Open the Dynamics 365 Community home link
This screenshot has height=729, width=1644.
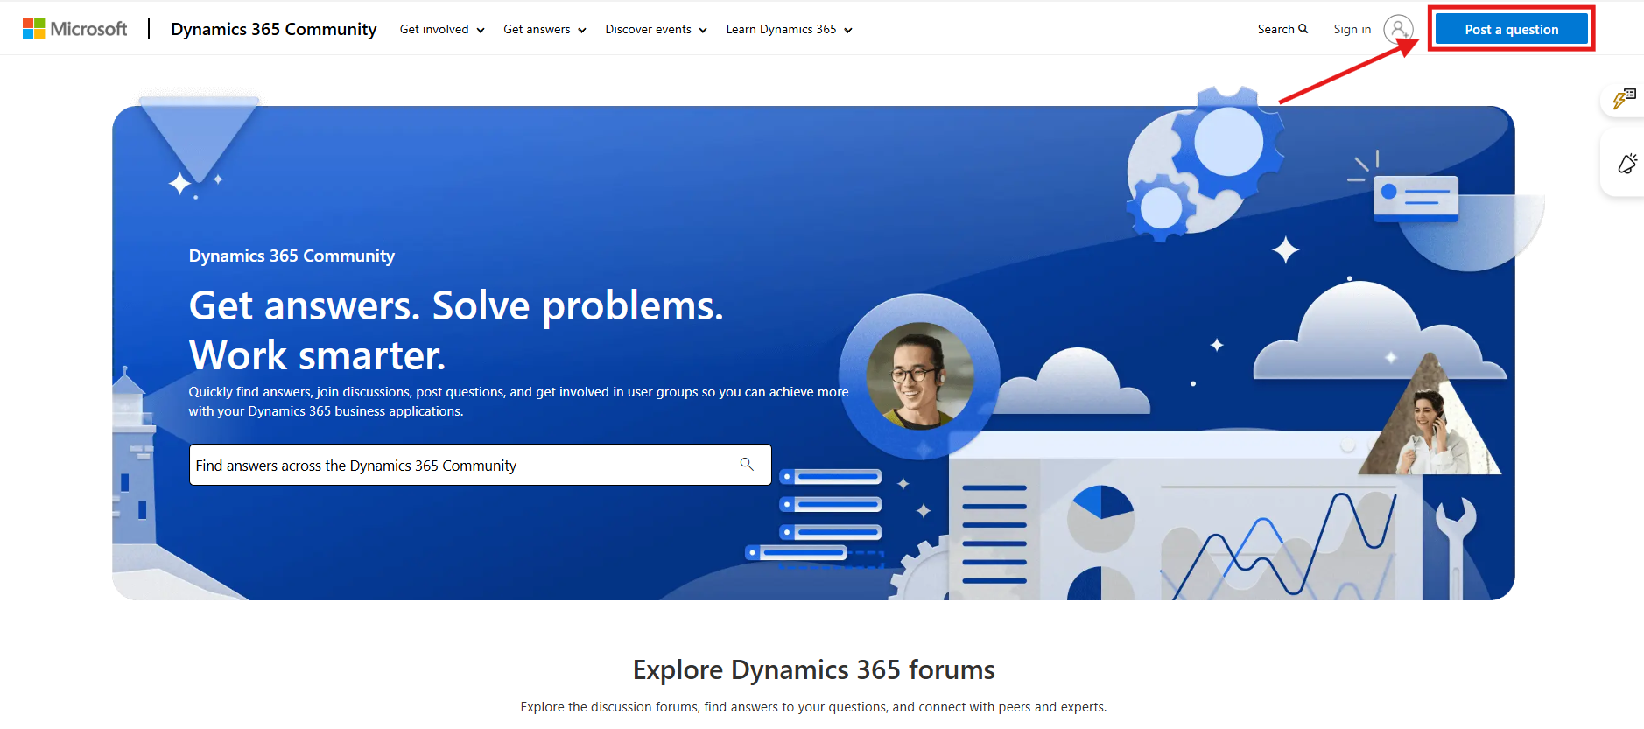pyautogui.click(x=274, y=29)
